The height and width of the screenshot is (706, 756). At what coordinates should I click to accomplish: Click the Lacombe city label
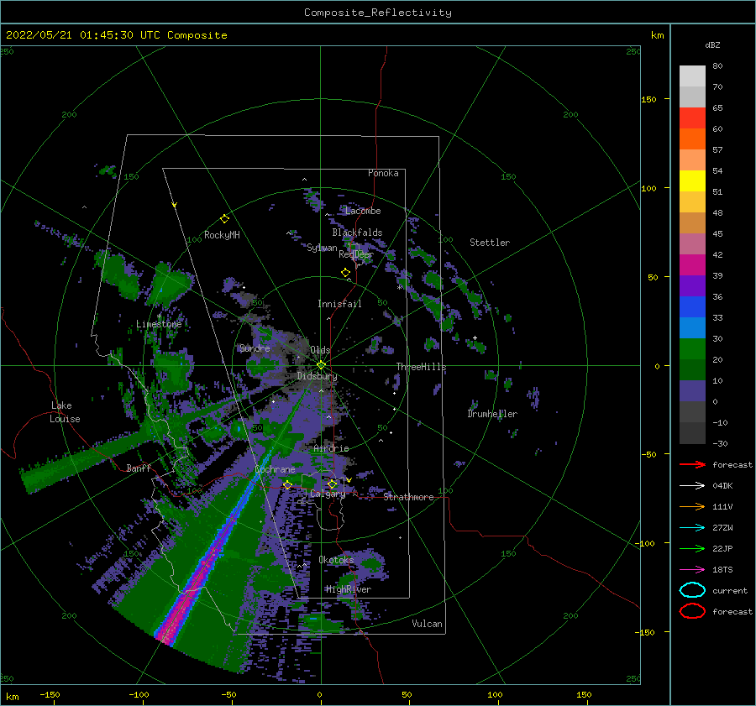coord(363,211)
